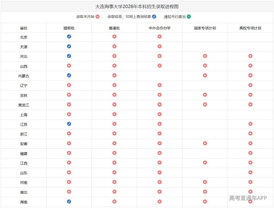Click the blue check for 北京 提前批

(x=69, y=37)
